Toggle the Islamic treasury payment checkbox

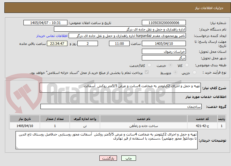(147, 72)
